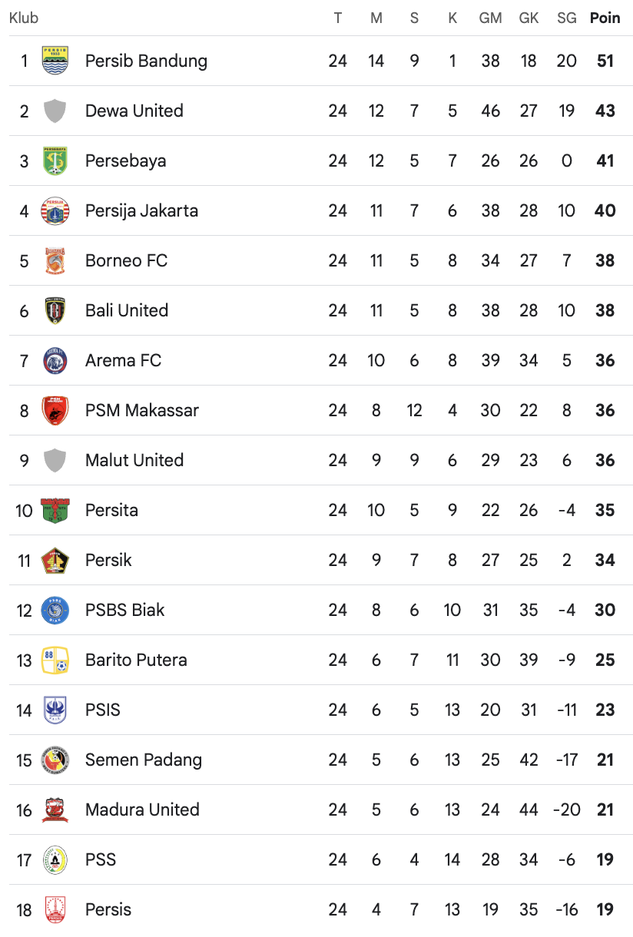Image resolution: width=633 pixels, height=937 pixels.
Task: Click the Persebaya green crest icon
Action: tap(55, 161)
